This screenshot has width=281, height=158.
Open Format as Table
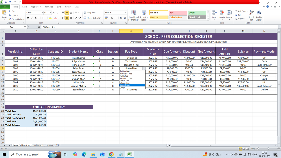tap(144, 16)
